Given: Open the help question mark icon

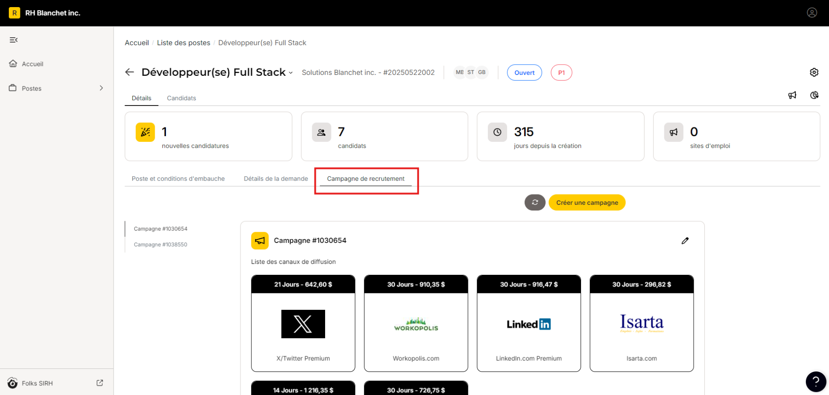Looking at the screenshot, I should pos(816,382).
